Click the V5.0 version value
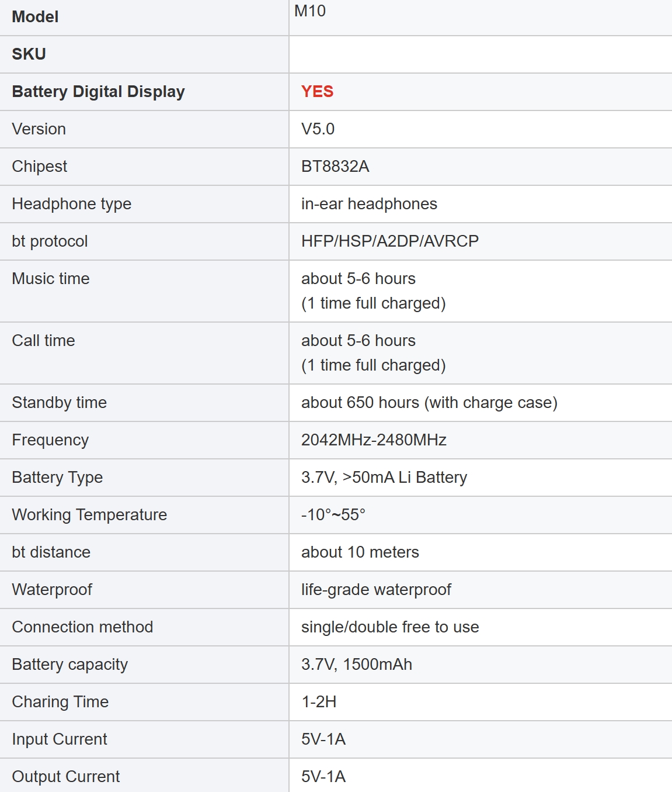 click(x=318, y=129)
